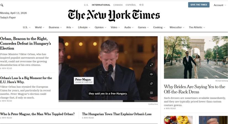The image size is (228, 124).
Task: Go to The New York Times logo homepage
Action: [x=114, y=15]
